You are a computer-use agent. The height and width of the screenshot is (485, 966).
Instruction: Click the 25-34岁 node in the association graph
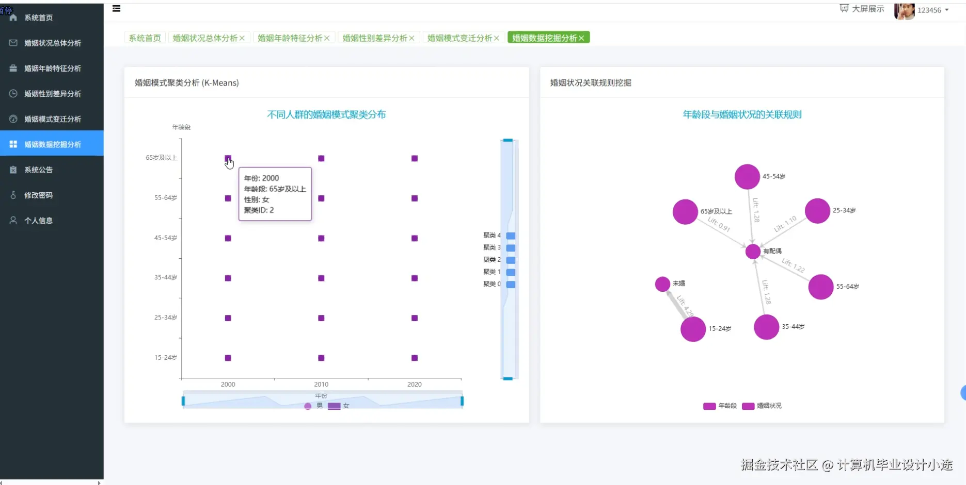(817, 211)
